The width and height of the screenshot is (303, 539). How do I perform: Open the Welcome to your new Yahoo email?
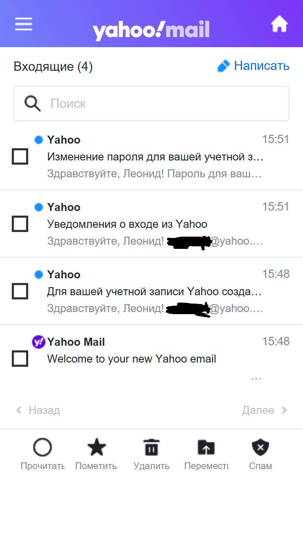[x=132, y=359]
